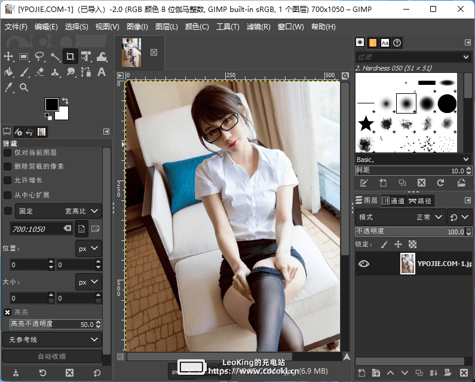475x382 pixels.
Task: Open the 位置 px unit dropdown
Action: pos(88,249)
